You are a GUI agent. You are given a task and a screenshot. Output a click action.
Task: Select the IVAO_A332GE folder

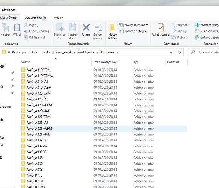click(36, 140)
